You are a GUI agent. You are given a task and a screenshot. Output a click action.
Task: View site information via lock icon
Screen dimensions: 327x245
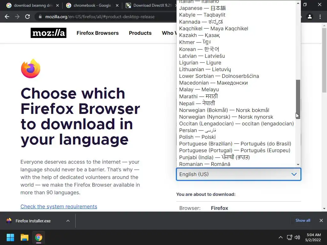pos(40,17)
